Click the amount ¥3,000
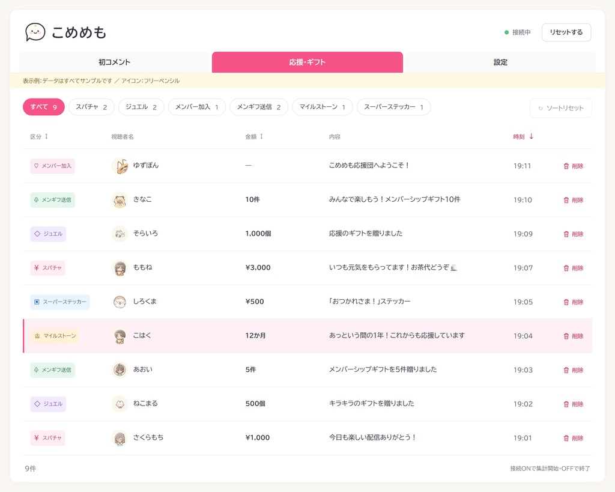Viewport: 615px width, 492px height. [x=258, y=267]
